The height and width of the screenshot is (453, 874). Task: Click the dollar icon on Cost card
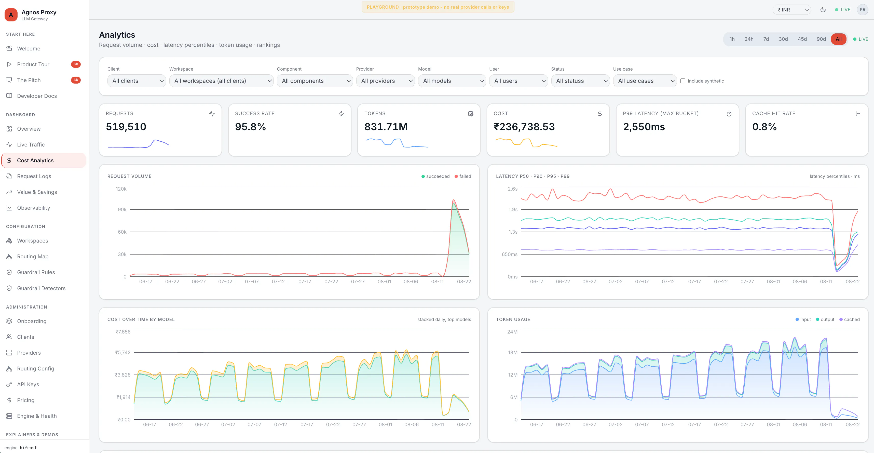coord(599,114)
